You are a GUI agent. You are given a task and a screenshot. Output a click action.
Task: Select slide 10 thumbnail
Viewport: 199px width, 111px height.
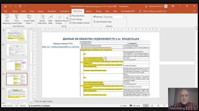click(17, 50)
